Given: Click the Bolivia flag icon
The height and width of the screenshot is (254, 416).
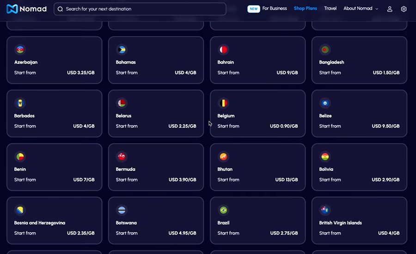Looking at the screenshot, I should 325,157.
